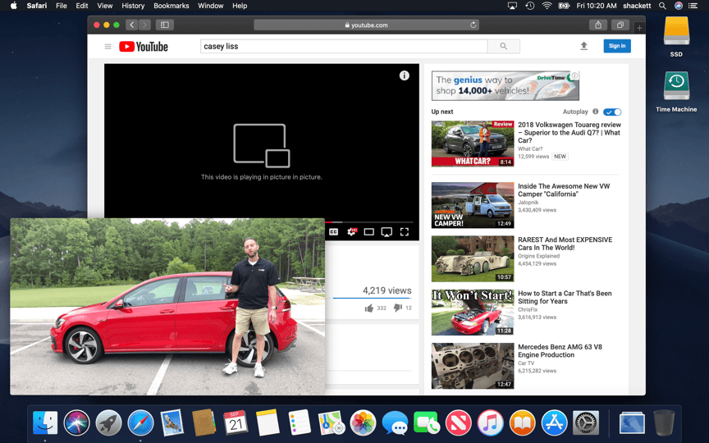This screenshot has width=709, height=443.
Task: Go to the YouTube home logo
Action: coord(144,47)
